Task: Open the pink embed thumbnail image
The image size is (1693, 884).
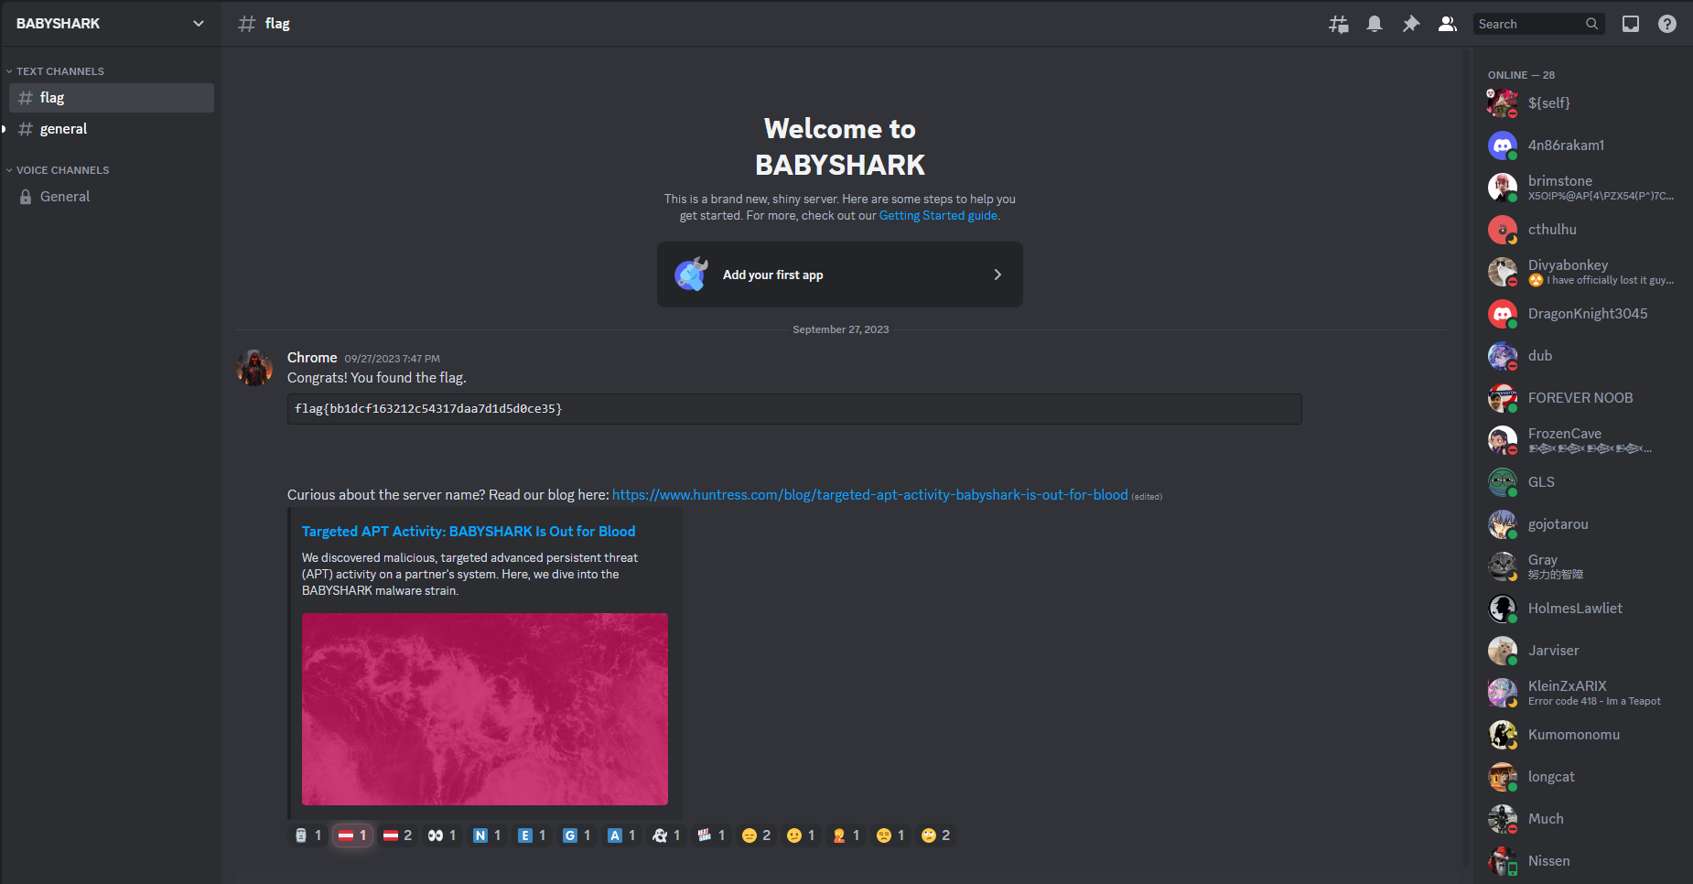Action: pyautogui.click(x=485, y=709)
